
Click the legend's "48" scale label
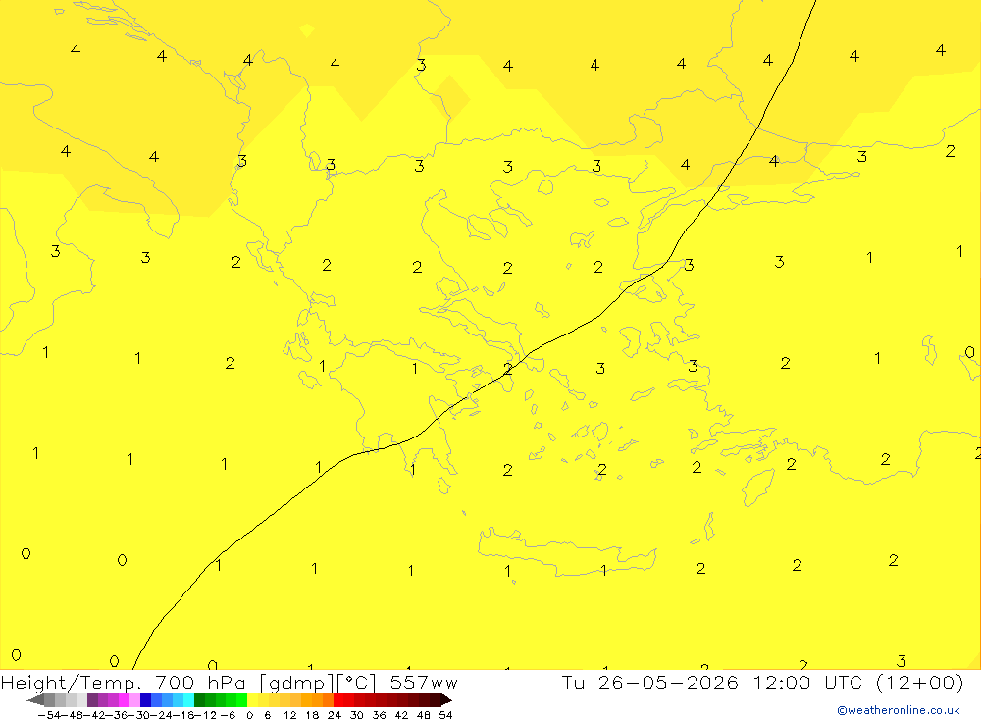[424, 715]
